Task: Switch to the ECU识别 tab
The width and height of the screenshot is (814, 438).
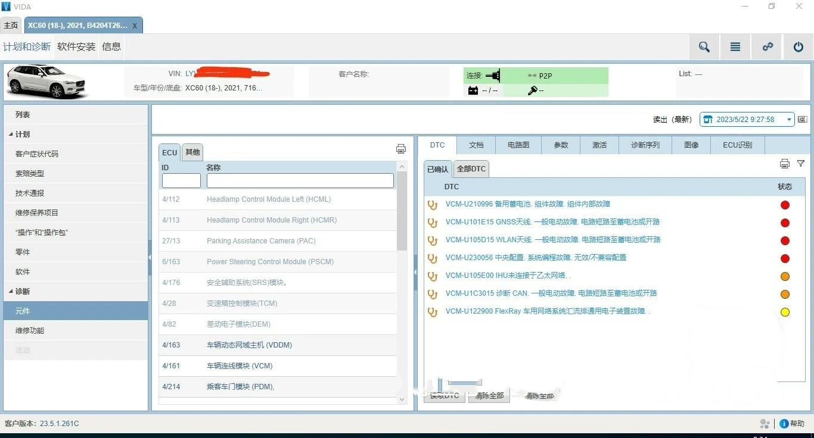Action: (738, 145)
